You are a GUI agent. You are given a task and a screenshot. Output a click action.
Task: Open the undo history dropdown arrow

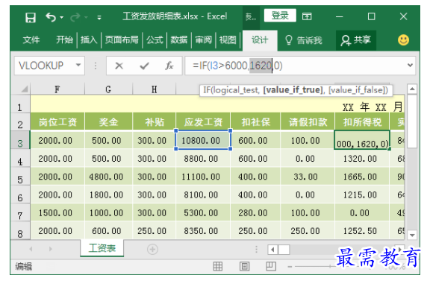62,18
